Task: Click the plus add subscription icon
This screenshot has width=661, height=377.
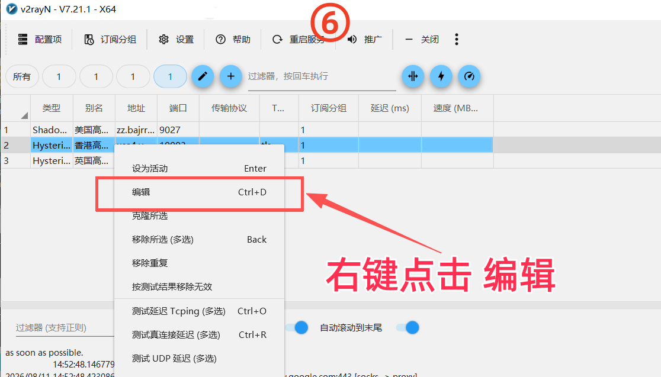Action: pyautogui.click(x=230, y=76)
